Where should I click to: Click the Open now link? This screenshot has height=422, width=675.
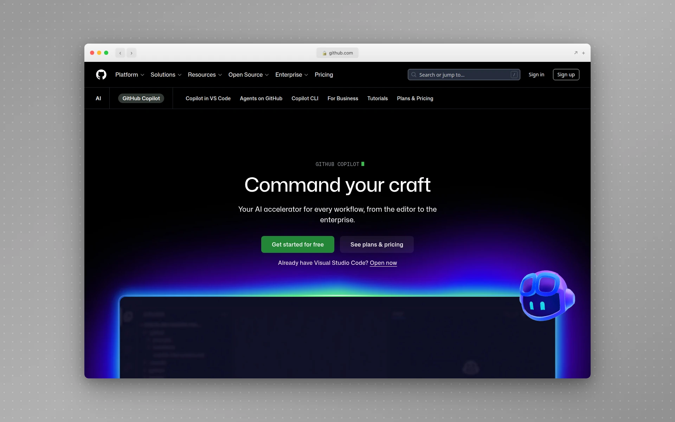coord(383,263)
